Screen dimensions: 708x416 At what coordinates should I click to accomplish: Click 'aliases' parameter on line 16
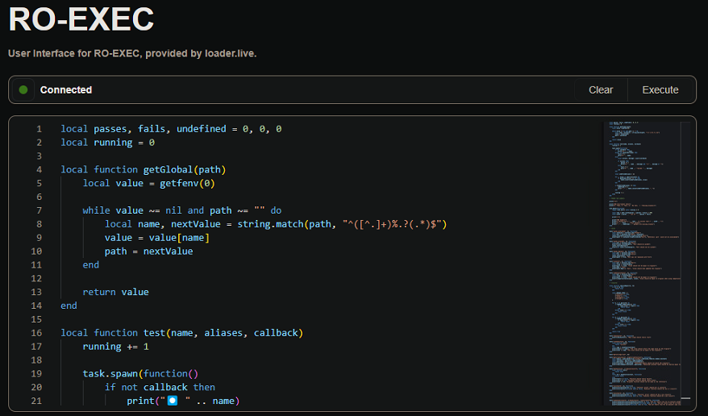(223, 333)
